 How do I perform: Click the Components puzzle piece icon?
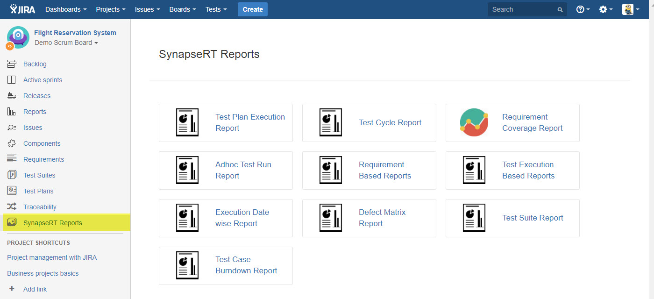click(12, 143)
